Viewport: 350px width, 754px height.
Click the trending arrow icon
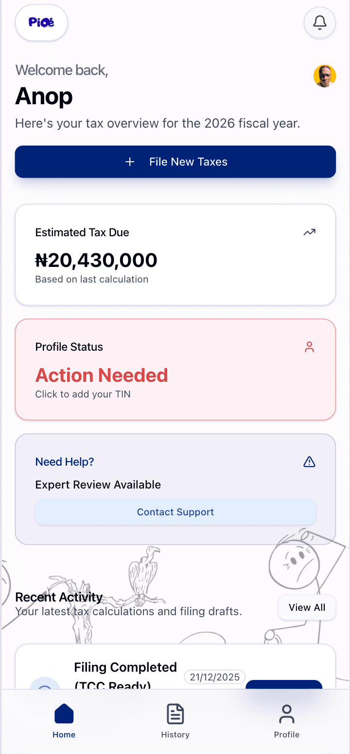tap(310, 232)
